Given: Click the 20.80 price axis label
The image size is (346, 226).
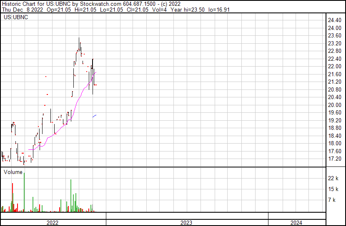Looking at the screenshot, I should coord(334,89).
